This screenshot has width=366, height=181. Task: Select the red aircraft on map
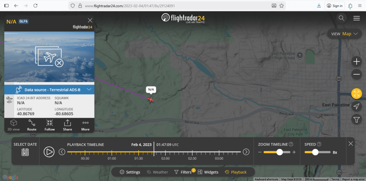point(151,100)
